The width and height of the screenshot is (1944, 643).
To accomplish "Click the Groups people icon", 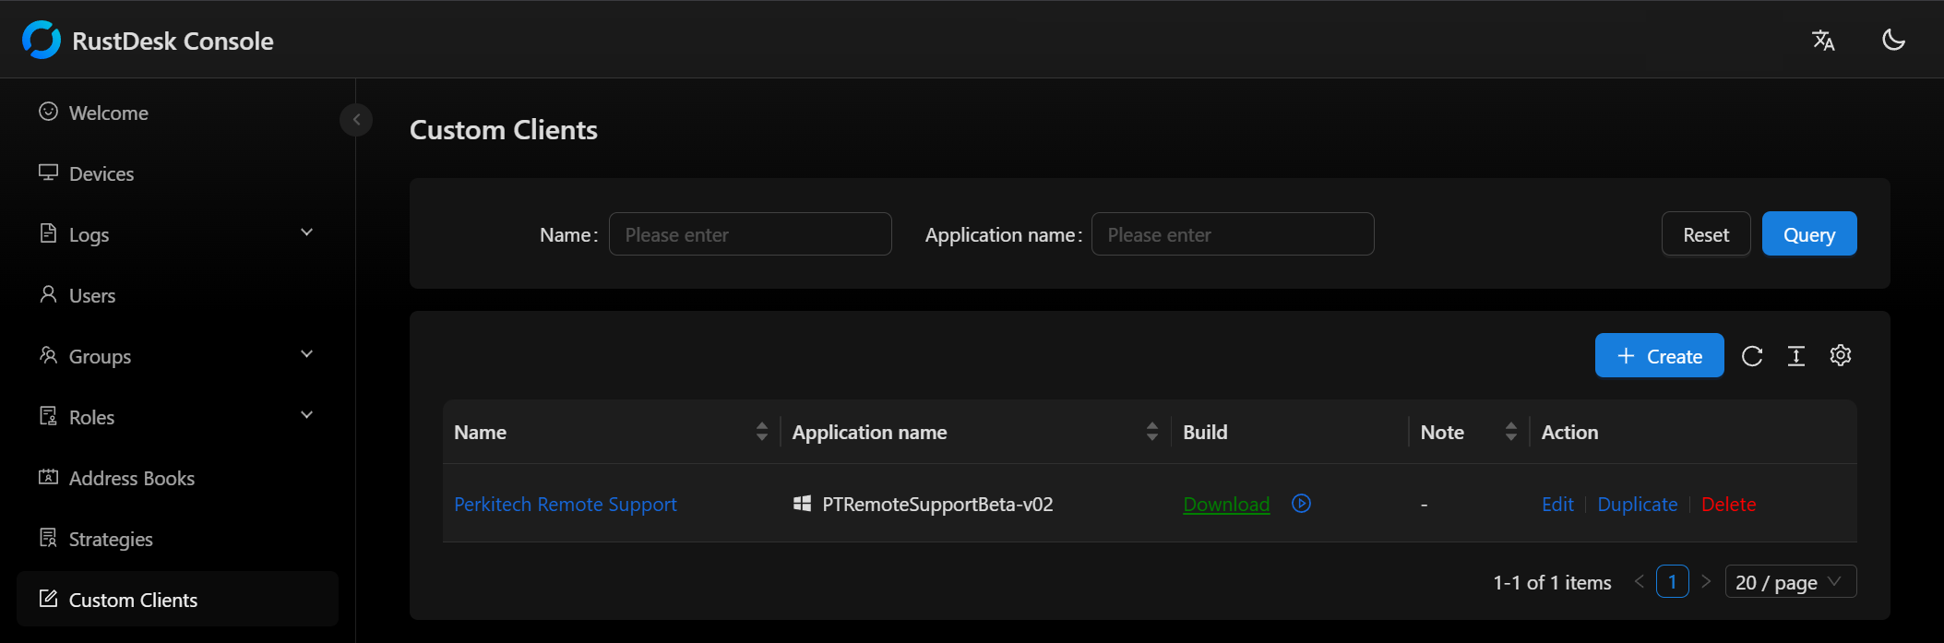I will pos(48,354).
